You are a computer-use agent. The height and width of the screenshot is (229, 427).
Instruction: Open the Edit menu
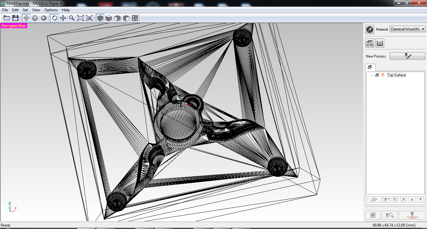tap(15, 10)
